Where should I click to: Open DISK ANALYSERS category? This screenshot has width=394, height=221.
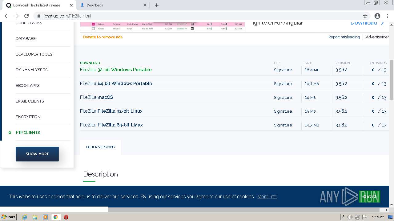click(x=32, y=70)
